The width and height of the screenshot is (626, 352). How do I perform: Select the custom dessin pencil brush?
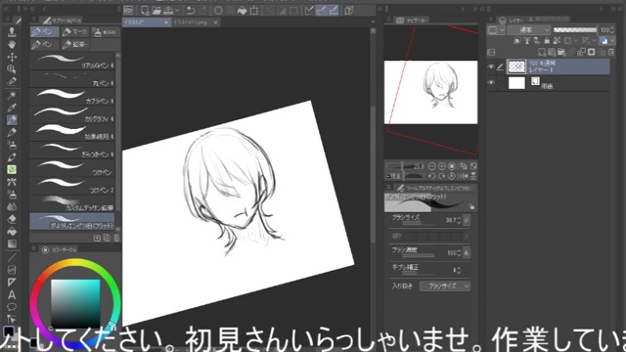[72, 203]
